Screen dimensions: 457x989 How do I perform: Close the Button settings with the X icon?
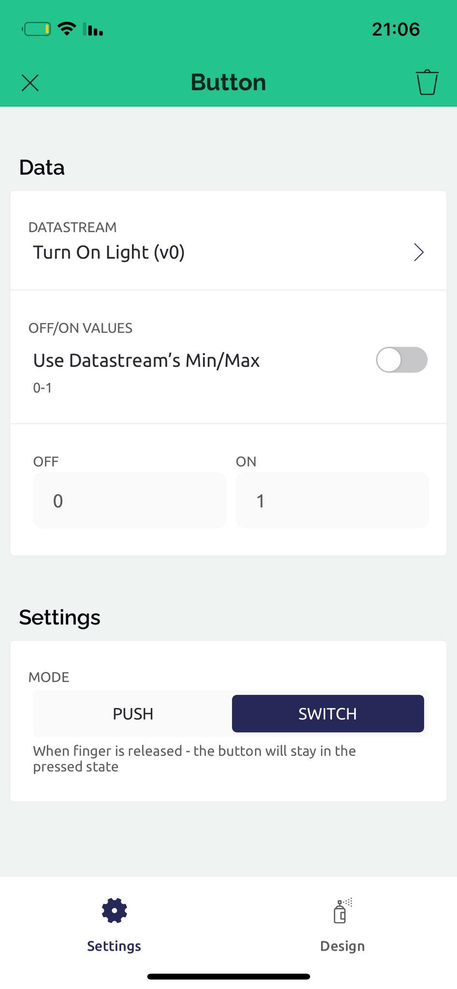[30, 83]
